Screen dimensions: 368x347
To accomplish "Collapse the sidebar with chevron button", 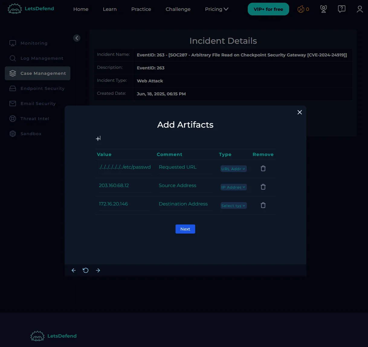I will point(77,38).
